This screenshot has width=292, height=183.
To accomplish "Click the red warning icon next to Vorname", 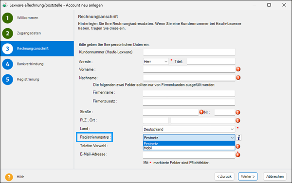I will 238,69.
